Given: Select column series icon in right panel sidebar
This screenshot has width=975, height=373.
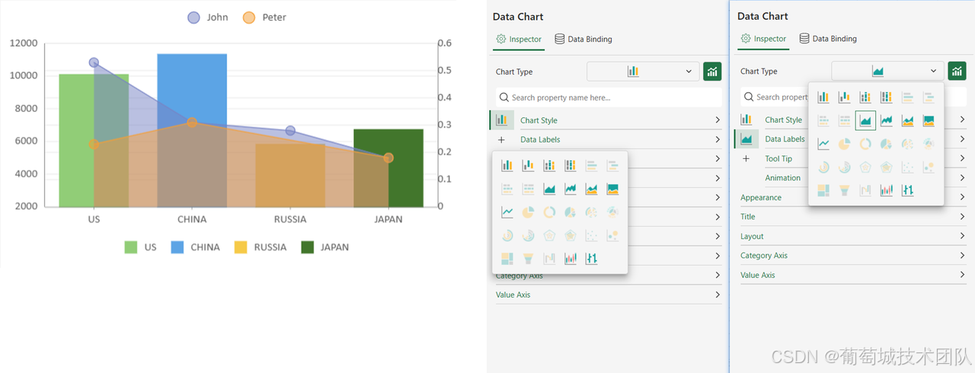Looking at the screenshot, I should (x=746, y=120).
